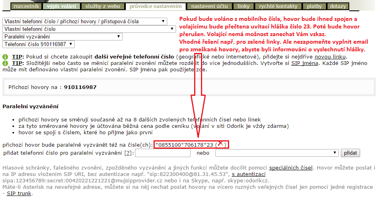The width and height of the screenshot is (379, 200).
Task: Click the red X to remove parallel number
Action: (220, 143)
